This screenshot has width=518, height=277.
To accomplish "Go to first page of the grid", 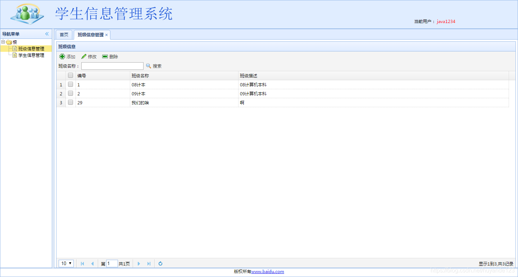I will 82,264.
